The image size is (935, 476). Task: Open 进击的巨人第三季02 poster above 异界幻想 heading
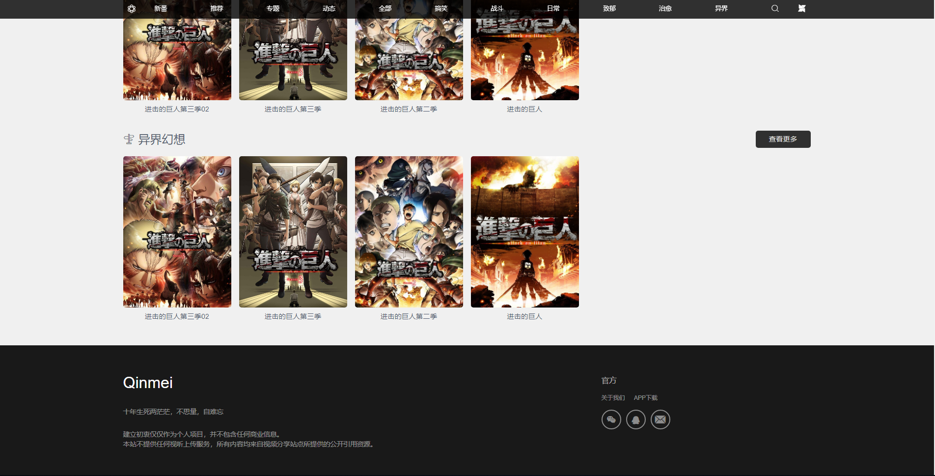[177, 59]
